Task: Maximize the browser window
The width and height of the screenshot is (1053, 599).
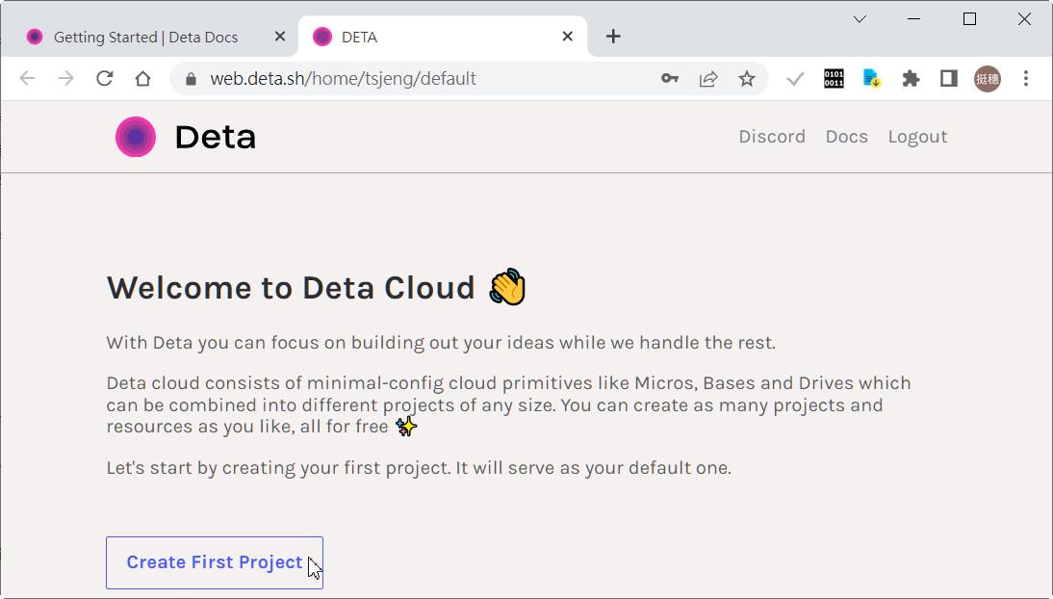Action: 969,19
